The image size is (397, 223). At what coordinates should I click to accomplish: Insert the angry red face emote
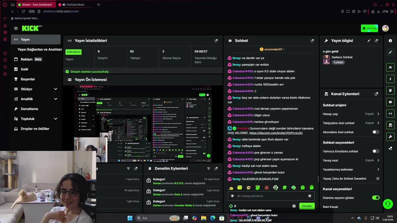[267, 188]
